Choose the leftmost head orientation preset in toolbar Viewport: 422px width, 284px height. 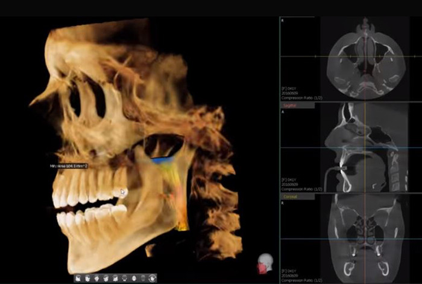pos(78,279)
